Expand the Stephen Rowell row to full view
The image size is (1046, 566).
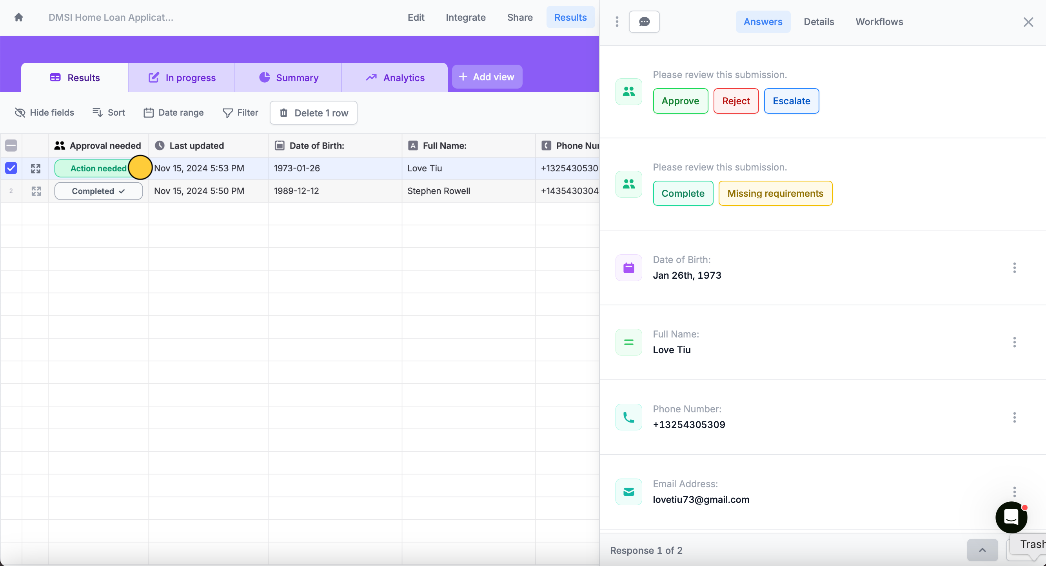tap(36, 191)
